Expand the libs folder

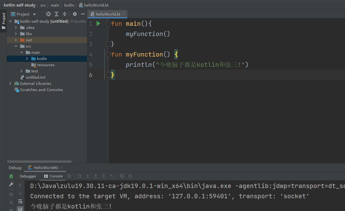16,34
